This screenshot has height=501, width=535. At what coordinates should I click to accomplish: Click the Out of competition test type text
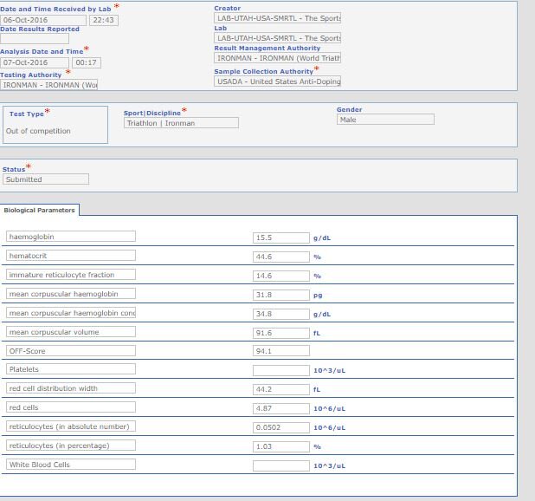38,131
